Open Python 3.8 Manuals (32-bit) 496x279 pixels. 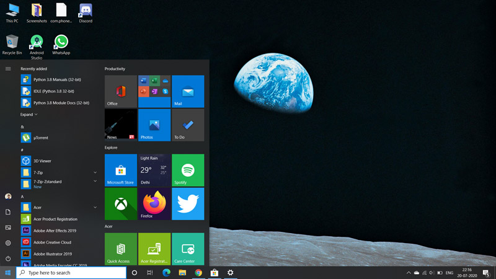[x=59, y=79]
